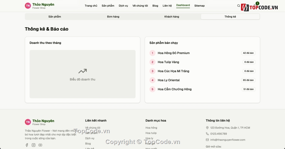Click product name Hoa Tulip Vàng

click(168, 62)
